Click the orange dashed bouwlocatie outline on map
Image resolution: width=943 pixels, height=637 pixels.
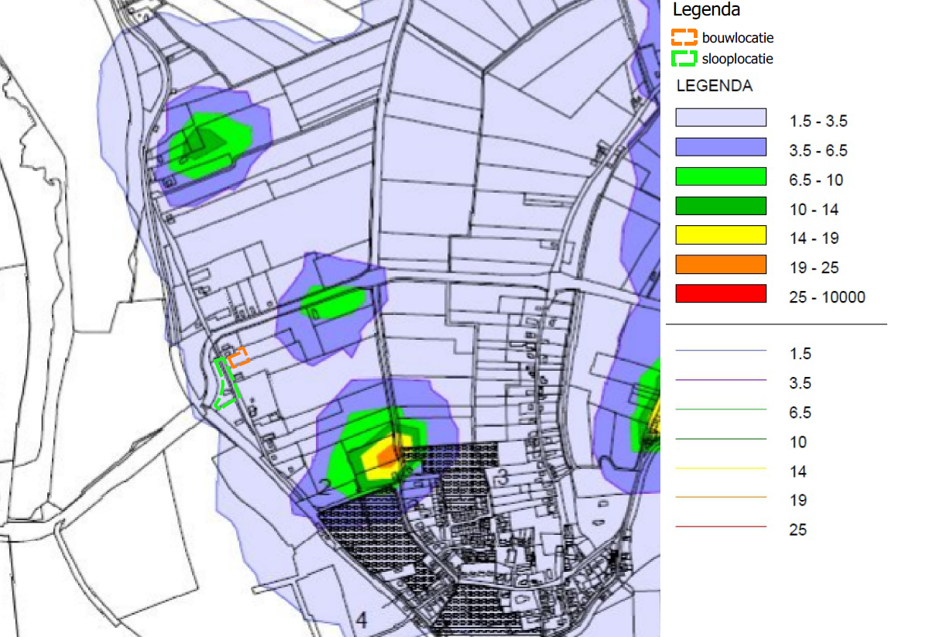[238, 357]
